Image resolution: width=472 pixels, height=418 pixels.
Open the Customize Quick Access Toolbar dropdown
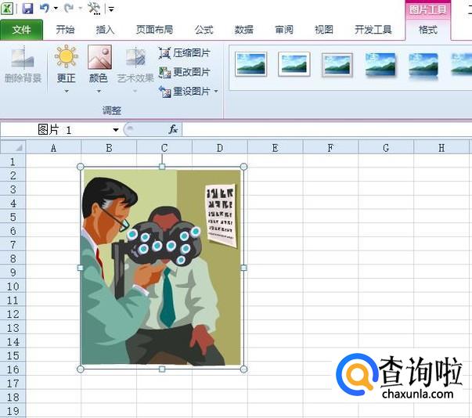coord(111,9)
